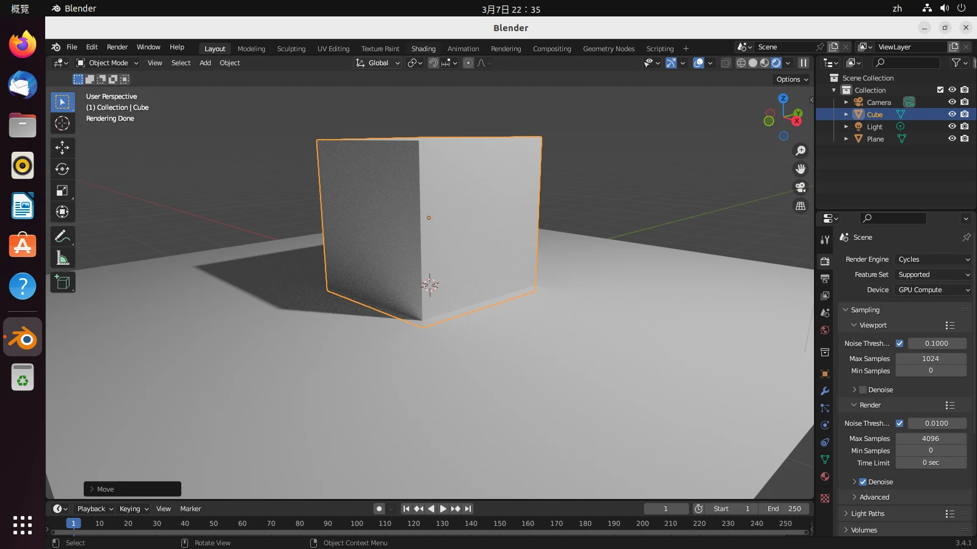Choose the Add Cube tool

pyautogui.click(x=62, y=282)
